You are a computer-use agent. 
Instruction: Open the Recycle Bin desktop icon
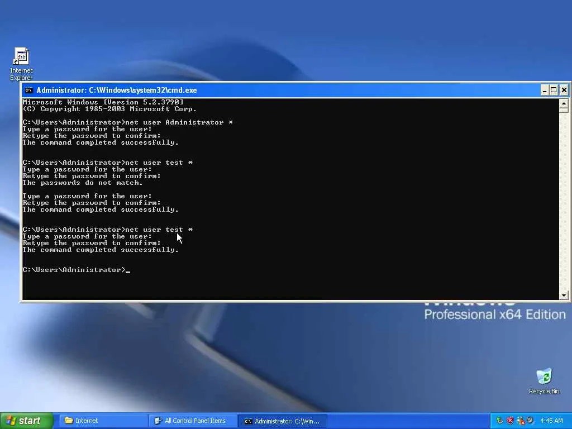click(x=544, y=381)
